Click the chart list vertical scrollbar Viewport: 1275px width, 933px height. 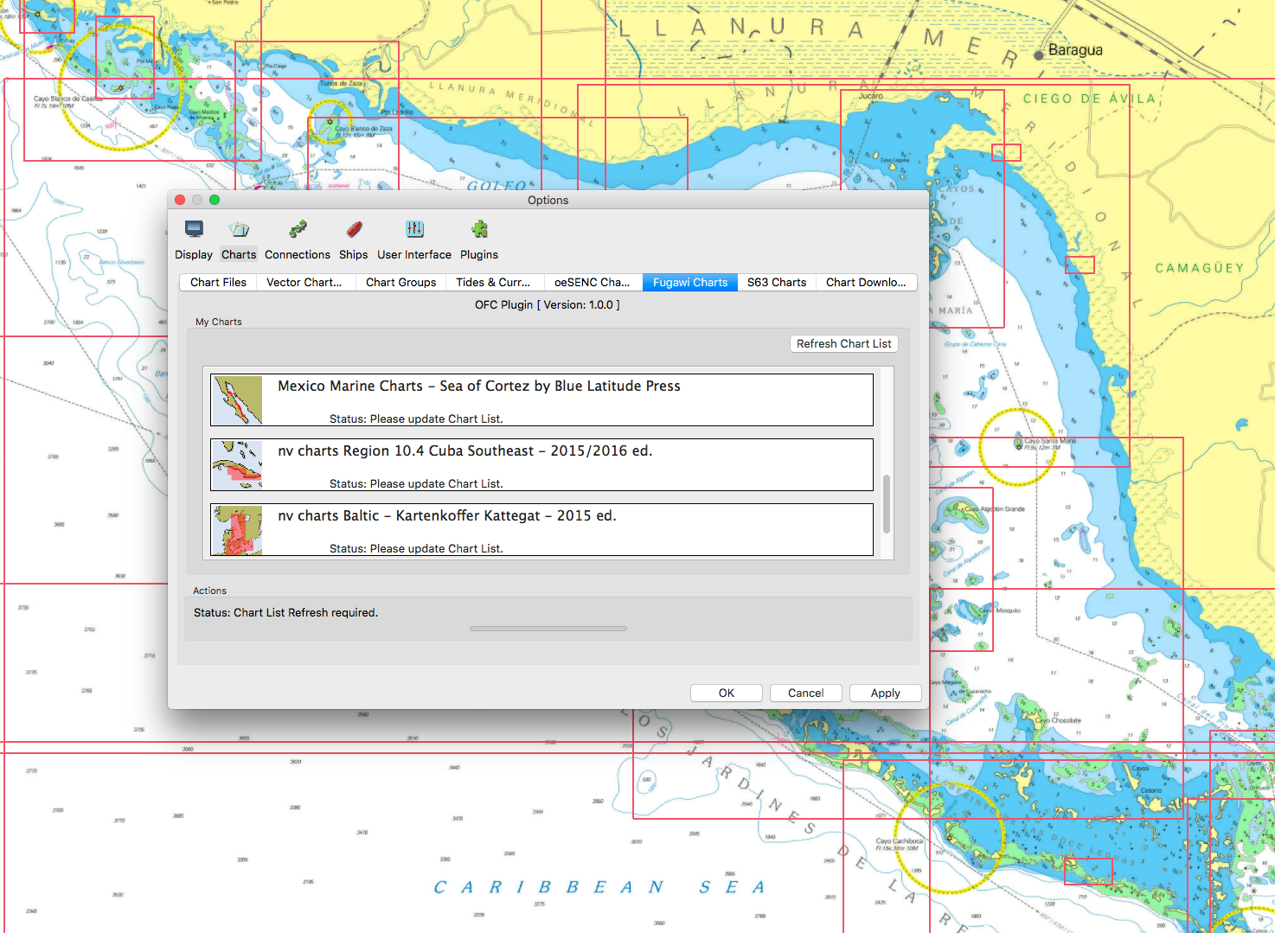tap(887, 503)
